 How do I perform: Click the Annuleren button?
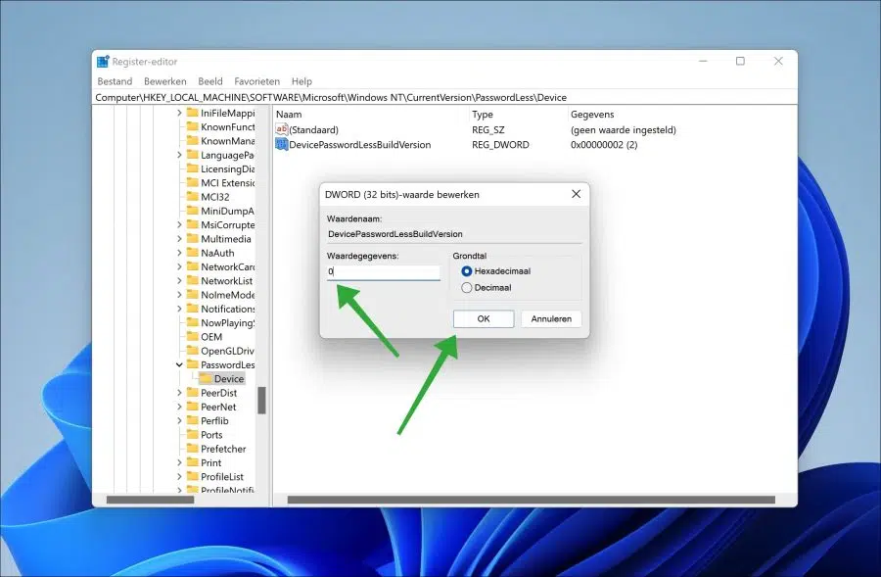click(x=551, y=319)
